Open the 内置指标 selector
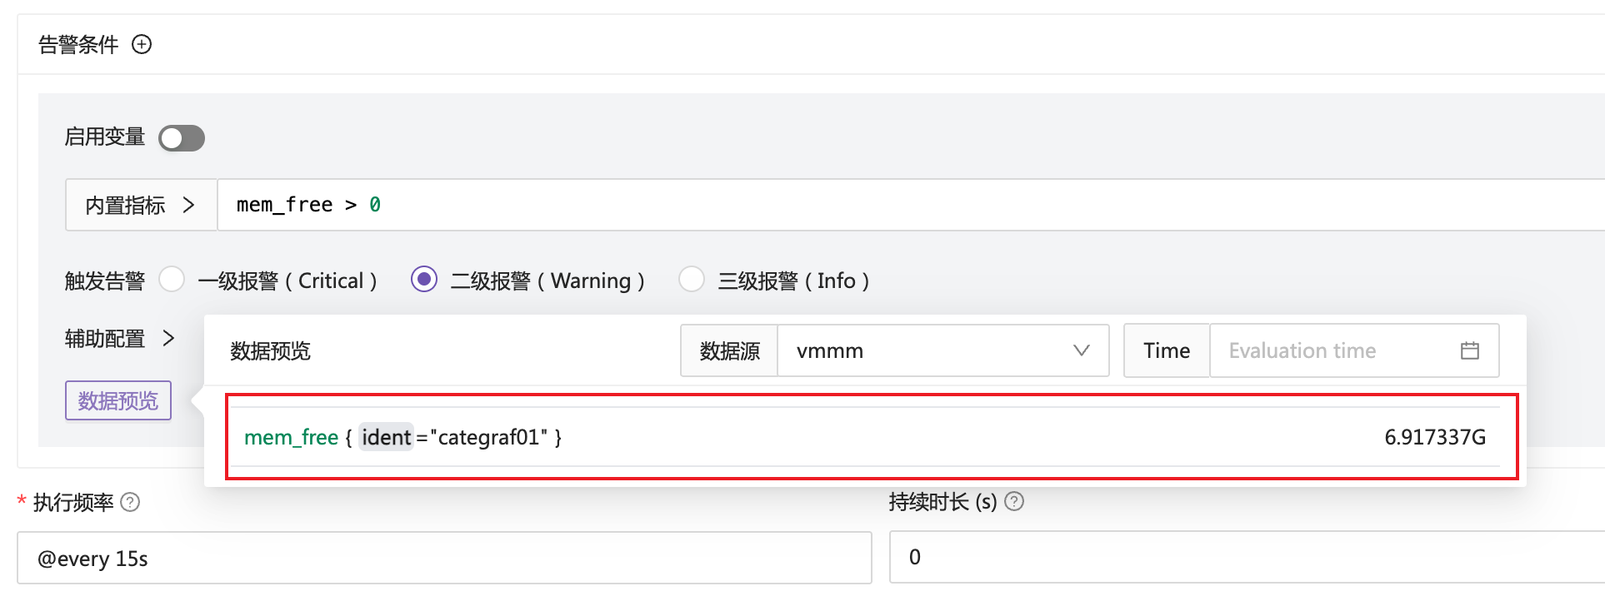This screenshot has width=1605, height=606. [x=140, y=205]
